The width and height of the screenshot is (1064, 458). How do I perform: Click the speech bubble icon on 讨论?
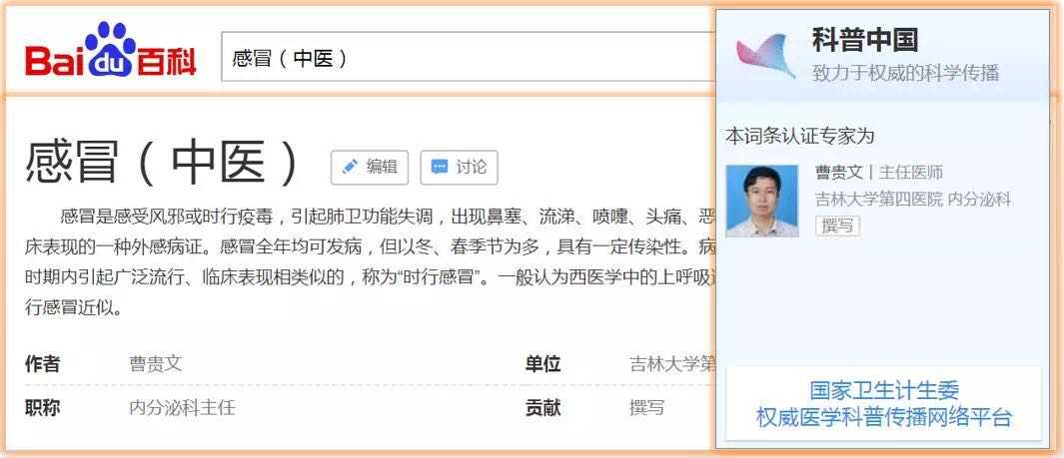pos(440,167)
